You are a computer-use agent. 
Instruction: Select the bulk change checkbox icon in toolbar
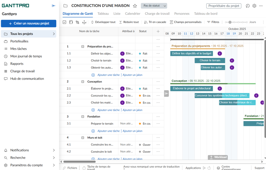pos(64,22)
